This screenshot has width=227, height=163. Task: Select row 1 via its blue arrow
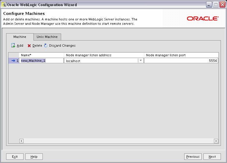[x=13, y=61]
